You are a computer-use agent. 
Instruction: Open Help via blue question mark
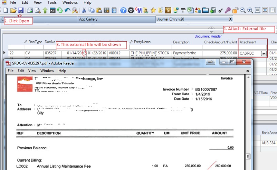[x=123, y=10]
